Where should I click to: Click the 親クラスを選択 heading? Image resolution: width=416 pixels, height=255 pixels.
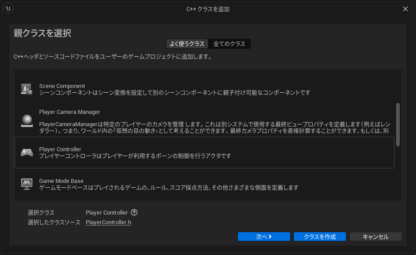click(43, 33)
